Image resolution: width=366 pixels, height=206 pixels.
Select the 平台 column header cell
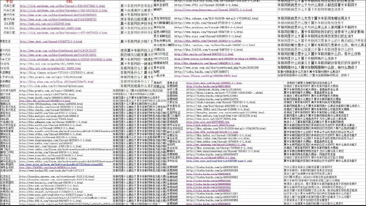click(8, 2)
